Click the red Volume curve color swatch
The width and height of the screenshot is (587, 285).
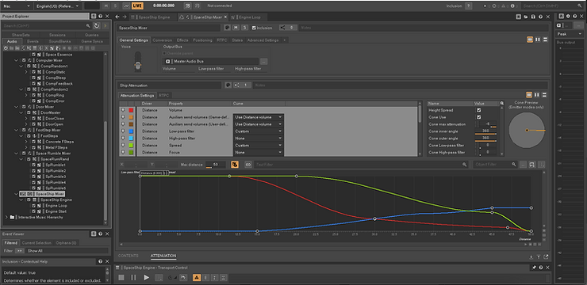tap(131, 110)
